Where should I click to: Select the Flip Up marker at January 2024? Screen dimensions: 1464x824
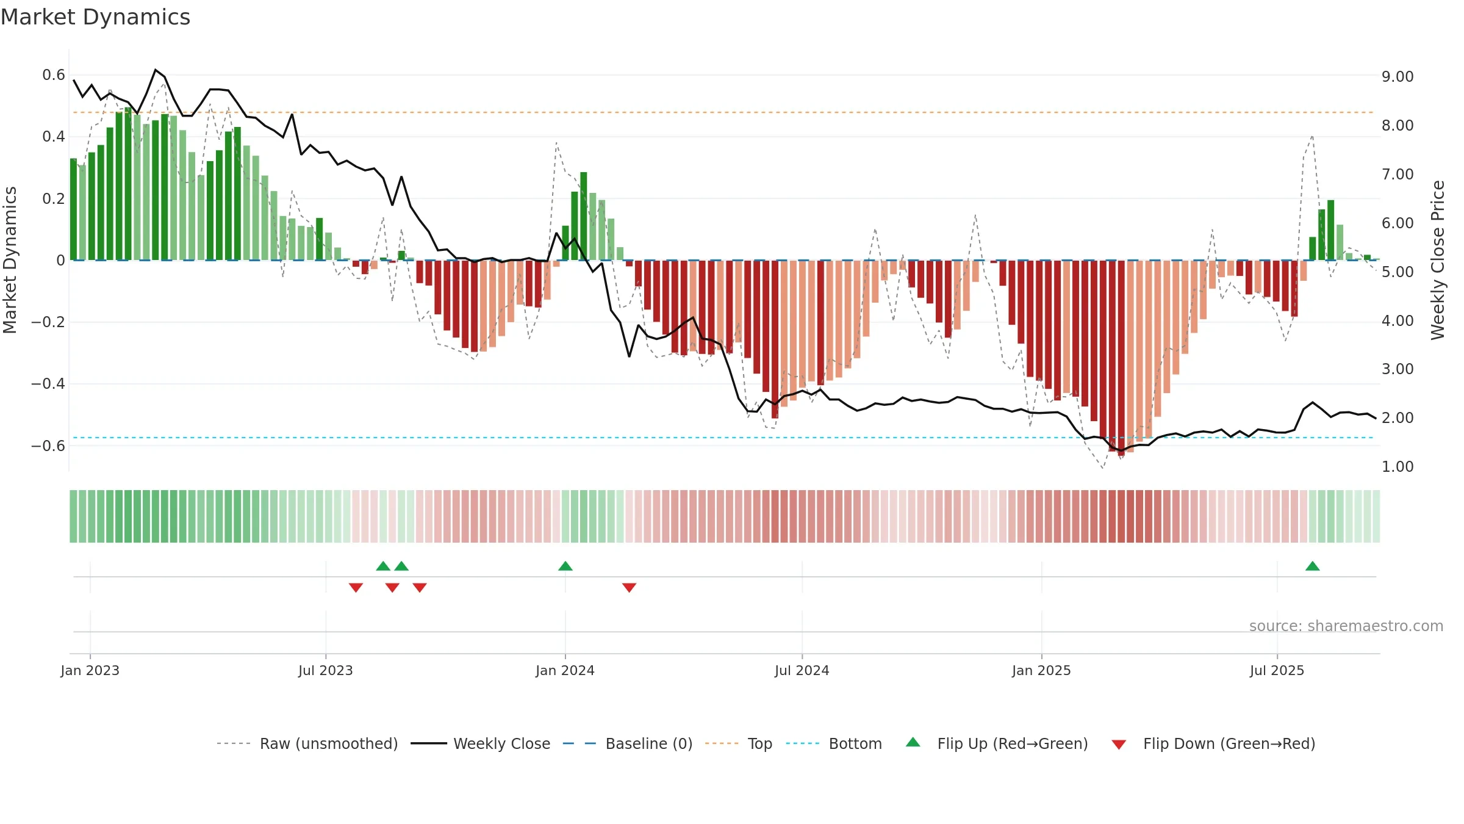point(565,566)
